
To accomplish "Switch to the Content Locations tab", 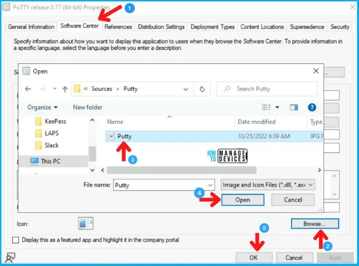I will (262, 27).
